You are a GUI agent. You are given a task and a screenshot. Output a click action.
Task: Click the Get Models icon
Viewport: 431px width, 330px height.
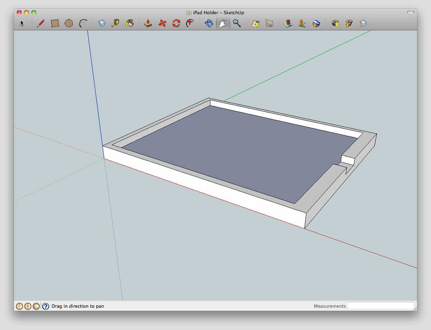pyautogui.click(x=335, y=24)
